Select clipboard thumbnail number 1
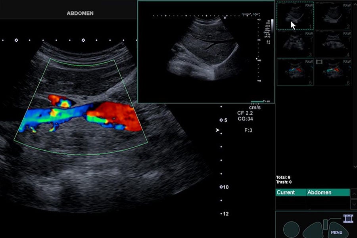The width and height of the screenshot is (357, 238). (x=295, y=16)
